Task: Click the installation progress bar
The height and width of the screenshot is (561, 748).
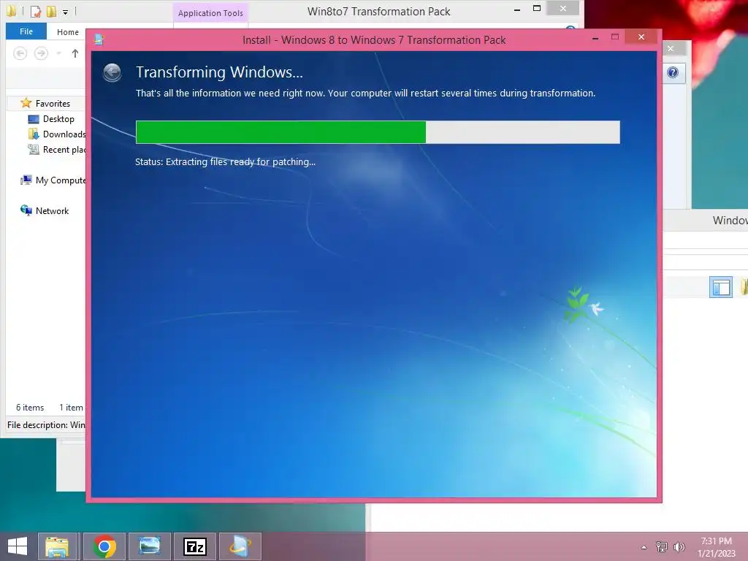Action: coord(378,132)
